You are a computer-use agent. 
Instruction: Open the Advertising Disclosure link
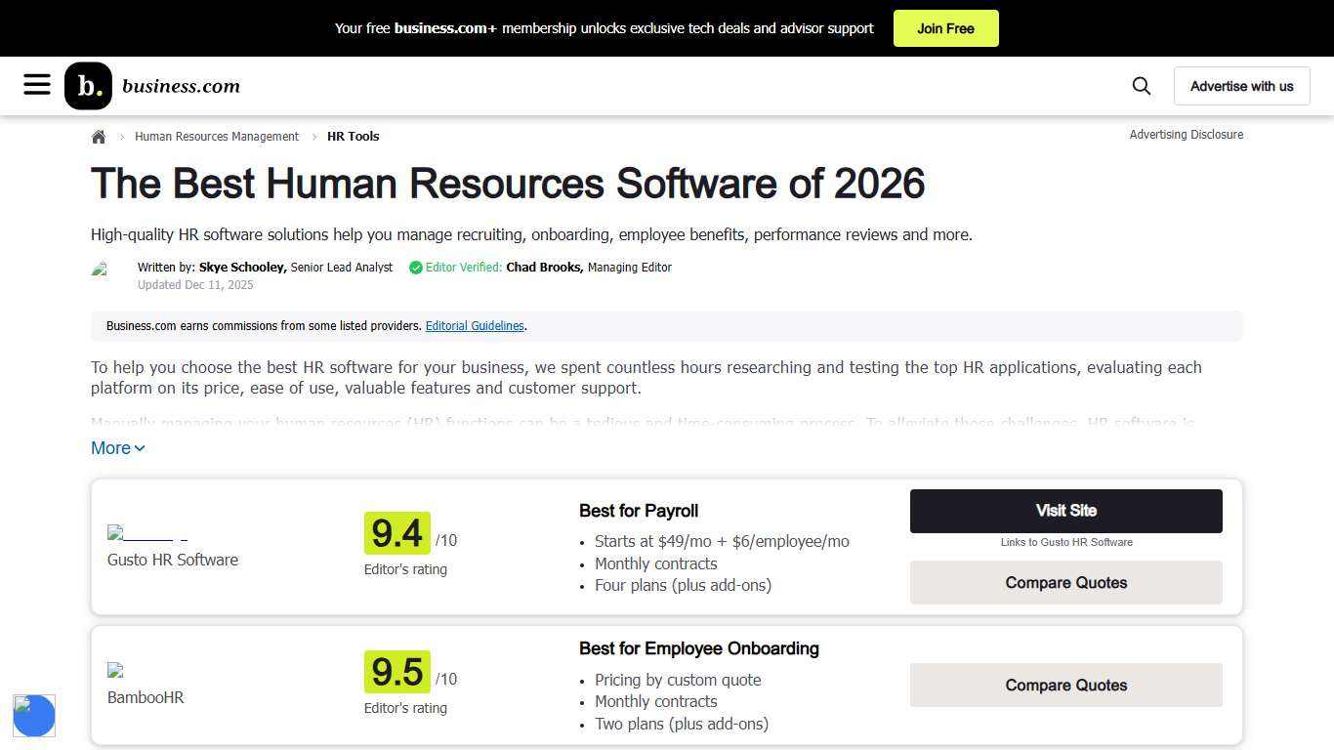[x=1186, y=134]
